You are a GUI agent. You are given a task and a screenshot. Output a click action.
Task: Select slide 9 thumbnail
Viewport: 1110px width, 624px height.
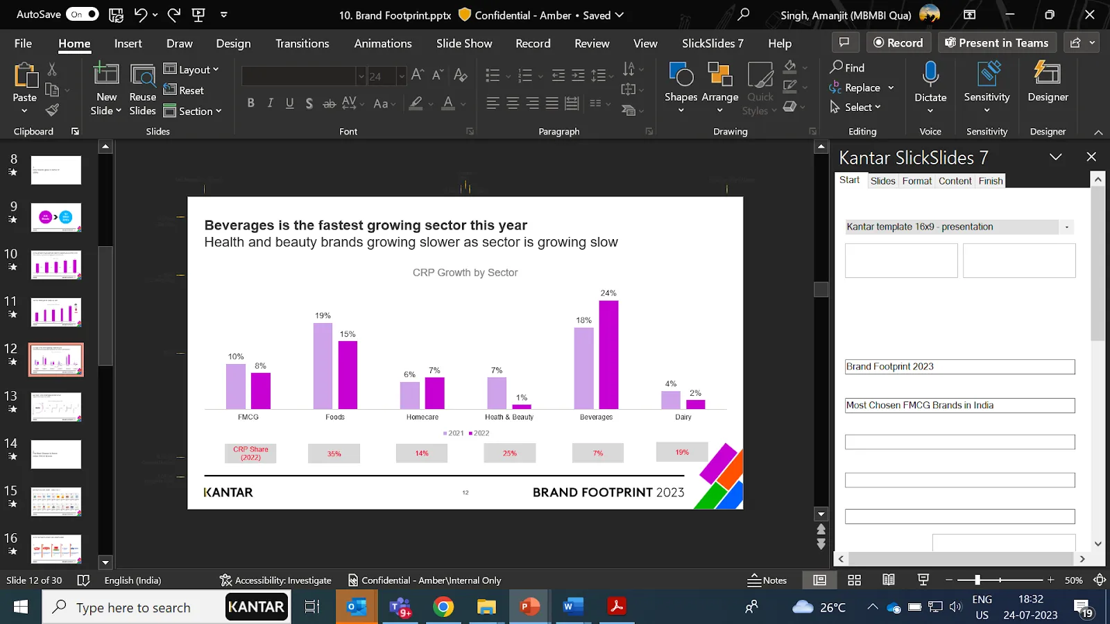(56, 217)
